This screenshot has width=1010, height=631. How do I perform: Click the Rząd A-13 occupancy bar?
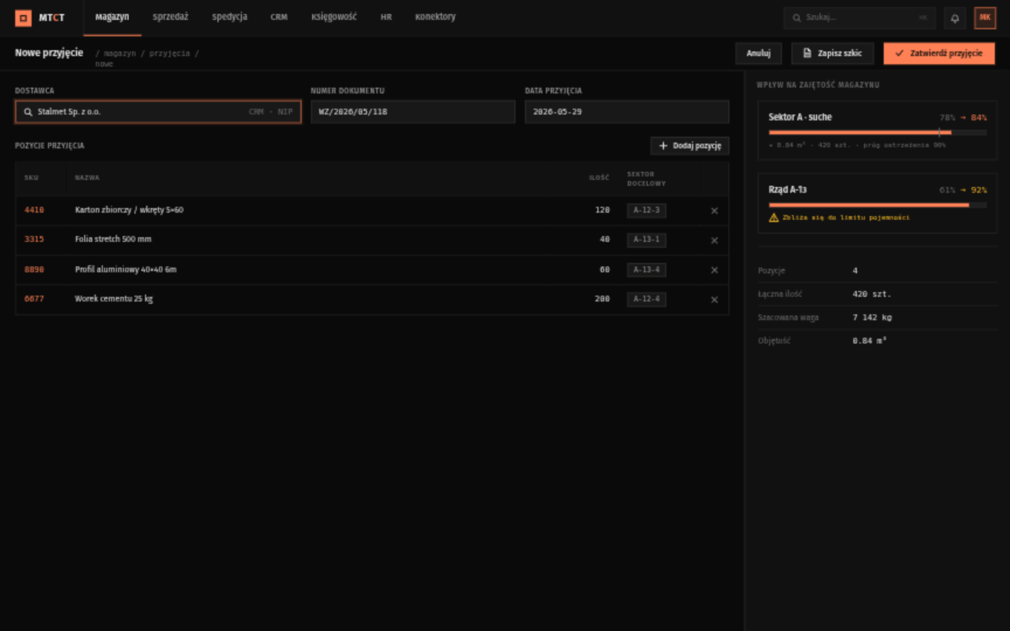(x=877, y=205)
